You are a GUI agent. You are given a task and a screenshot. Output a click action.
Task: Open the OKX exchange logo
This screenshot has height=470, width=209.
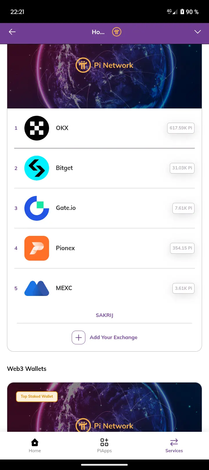coord(37,128)
